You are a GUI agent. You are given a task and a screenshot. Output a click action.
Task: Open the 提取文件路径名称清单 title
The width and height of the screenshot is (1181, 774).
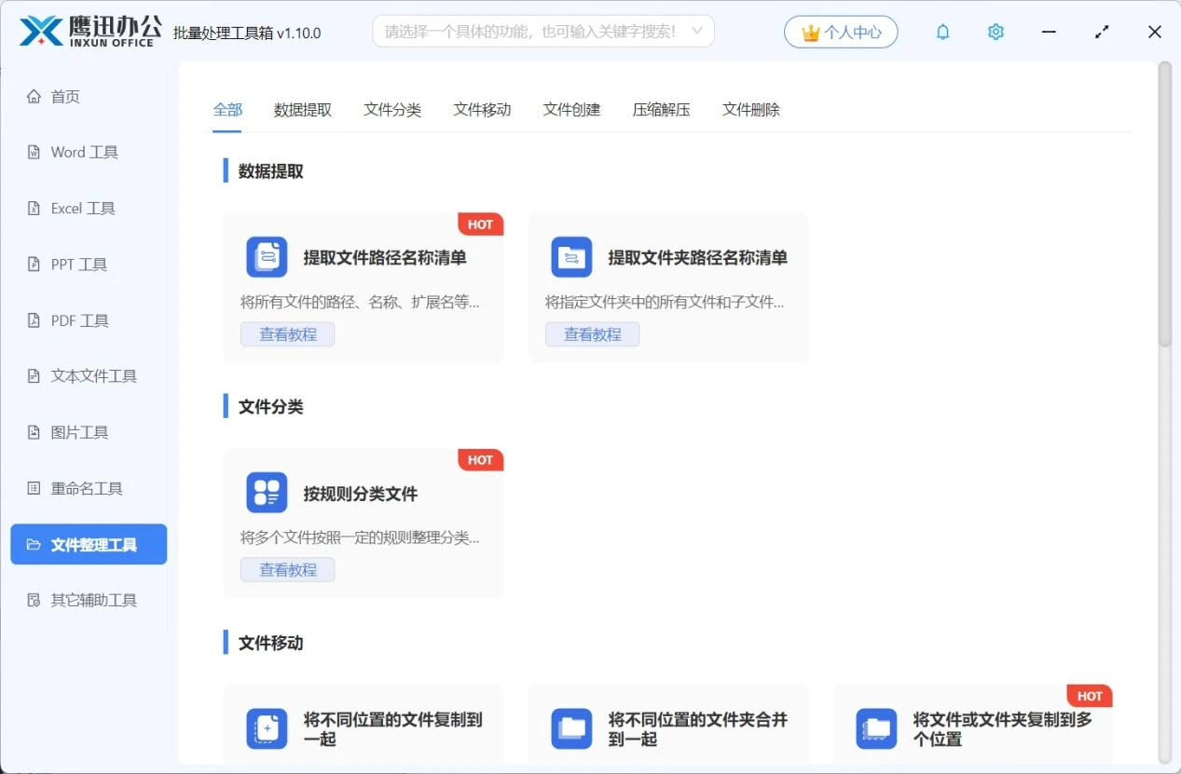pyautogui.click(x=385, y=258)
